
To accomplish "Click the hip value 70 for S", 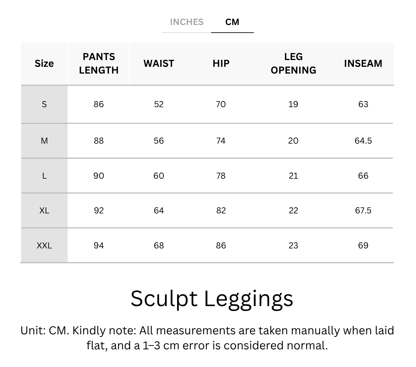I will (221, 104).
